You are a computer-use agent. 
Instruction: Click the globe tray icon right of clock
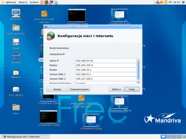point(183,2)
